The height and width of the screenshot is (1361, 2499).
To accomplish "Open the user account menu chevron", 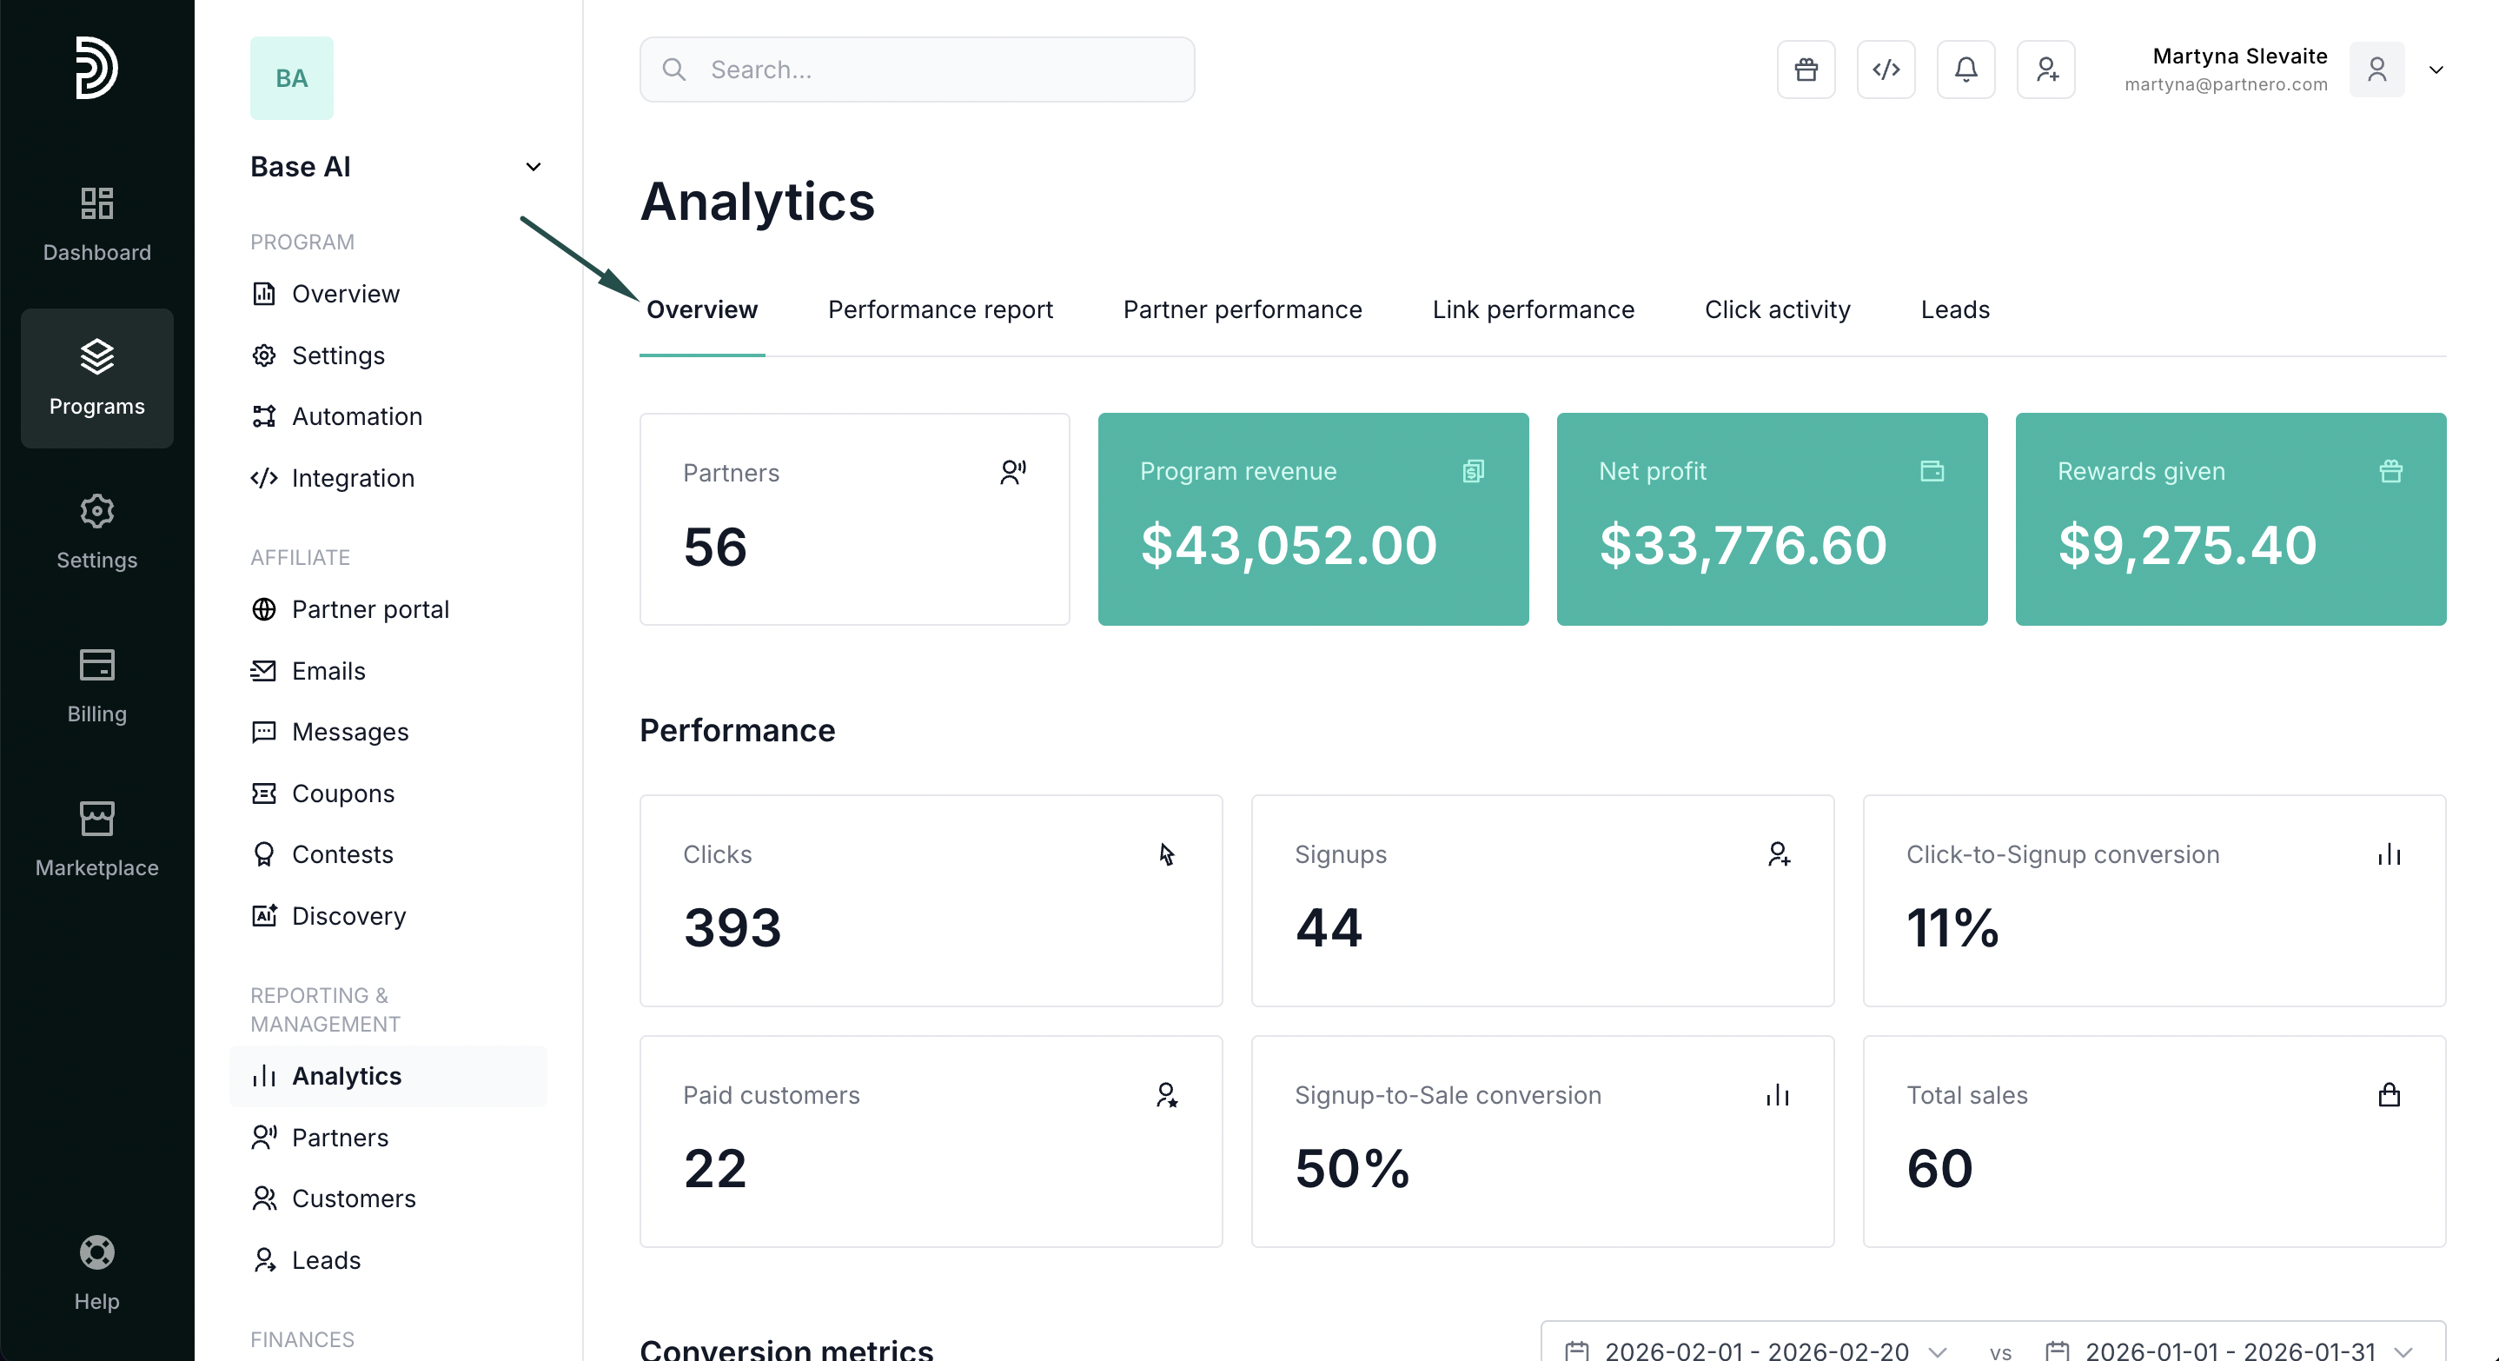I will pos(2435,70).
